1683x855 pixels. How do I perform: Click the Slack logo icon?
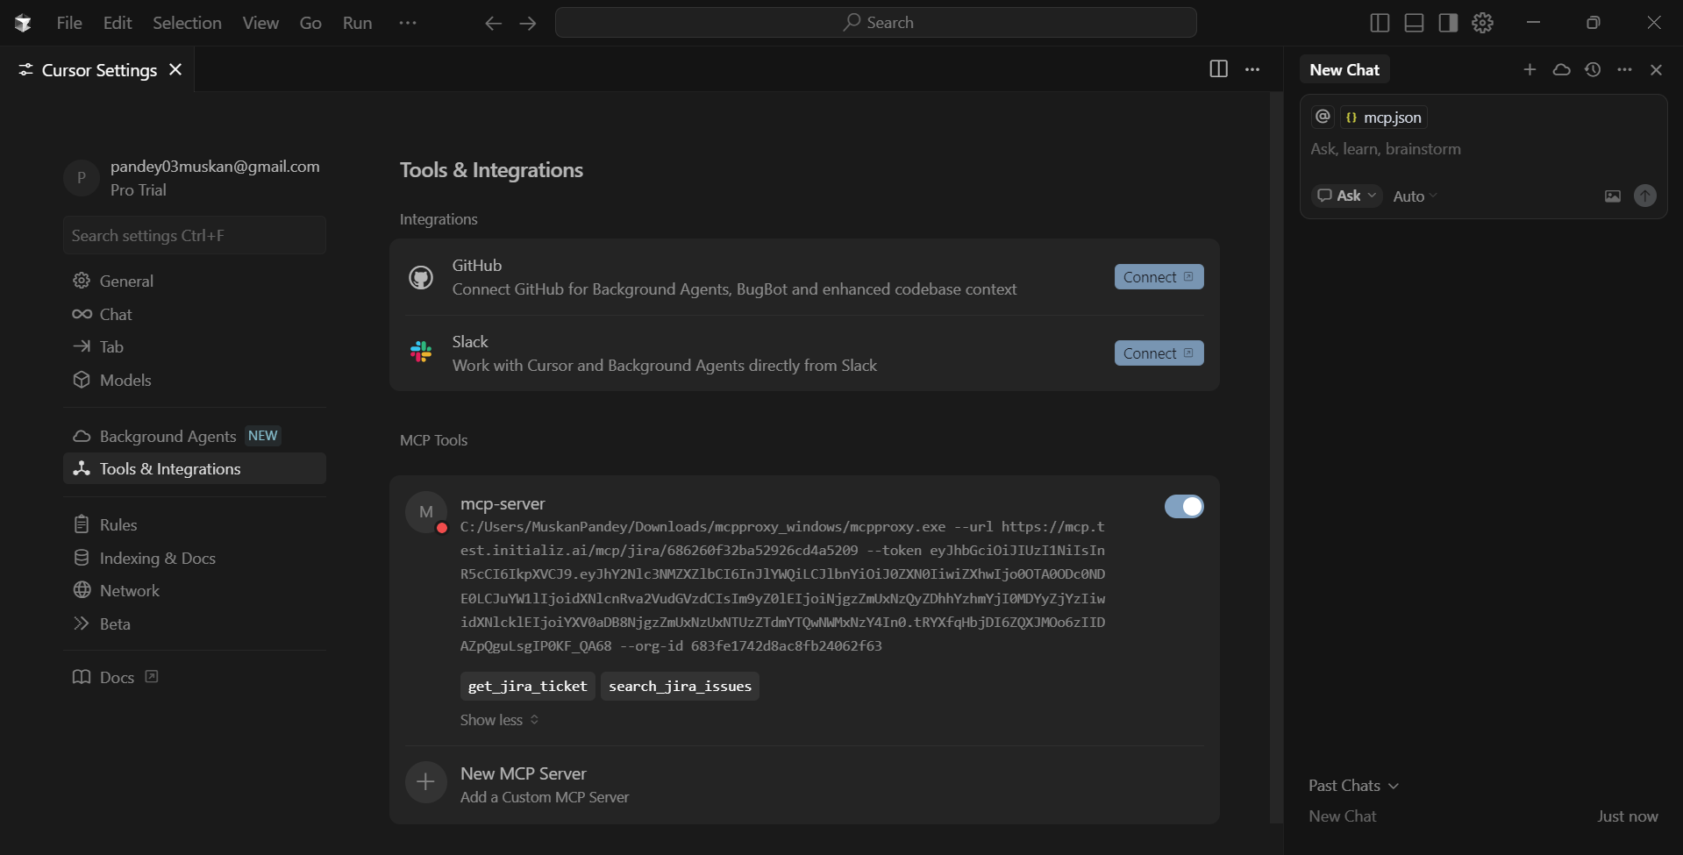coord(421,352)
